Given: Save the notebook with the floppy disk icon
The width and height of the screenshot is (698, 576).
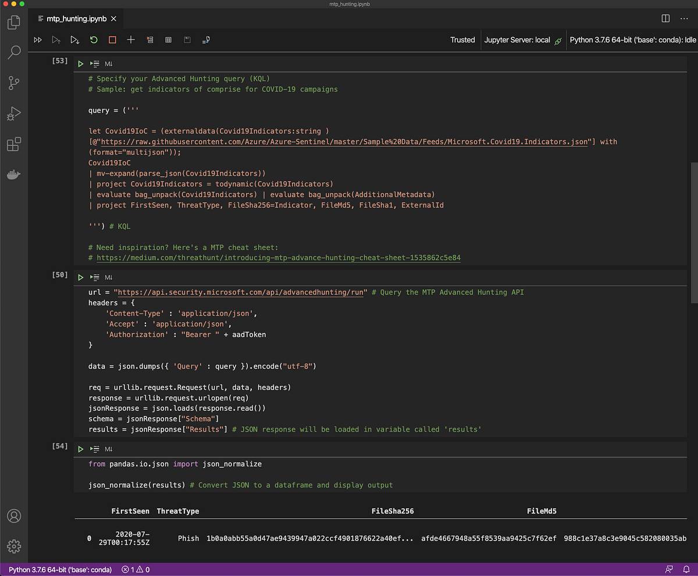Looking at the screenshot, I should pyautogui.click(x=187, y=40).
